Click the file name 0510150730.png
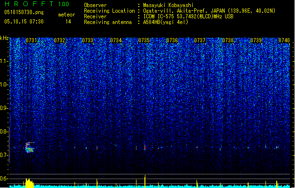The height and width of the screenshot is (188, 295). 24,12
